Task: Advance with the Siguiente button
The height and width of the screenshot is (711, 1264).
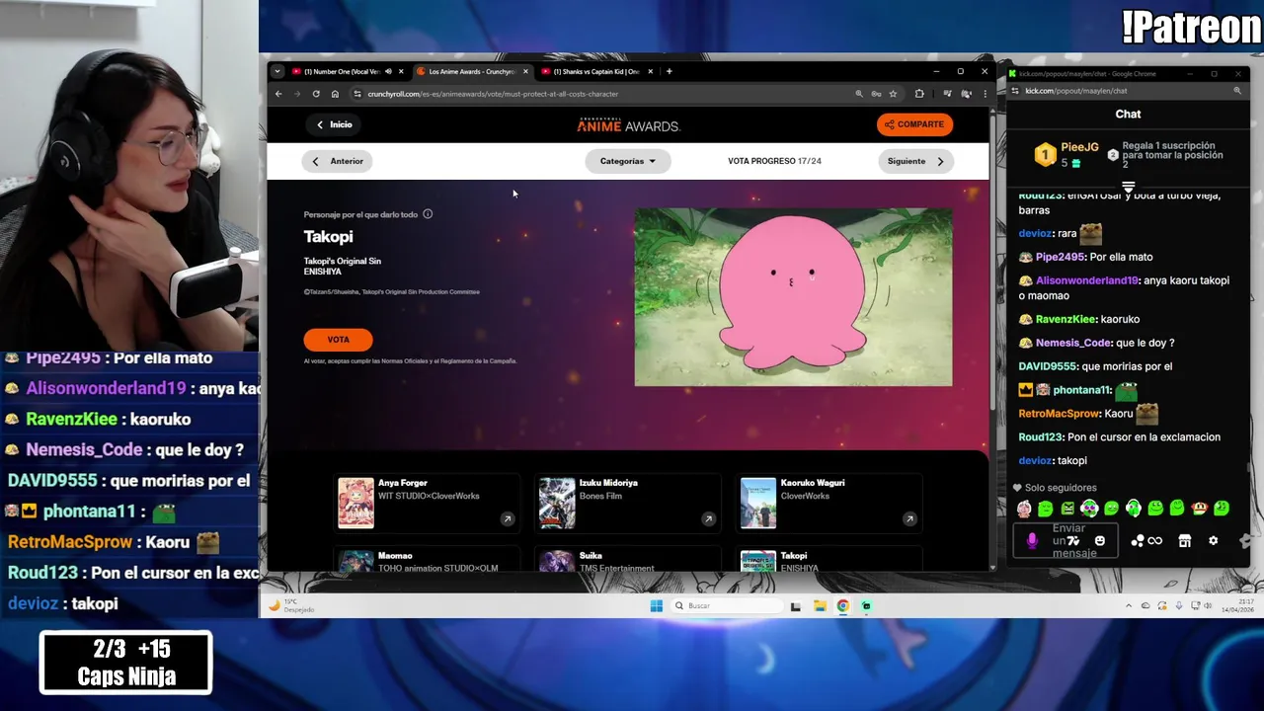Action: pyautogui.click(x=915, y=161)
